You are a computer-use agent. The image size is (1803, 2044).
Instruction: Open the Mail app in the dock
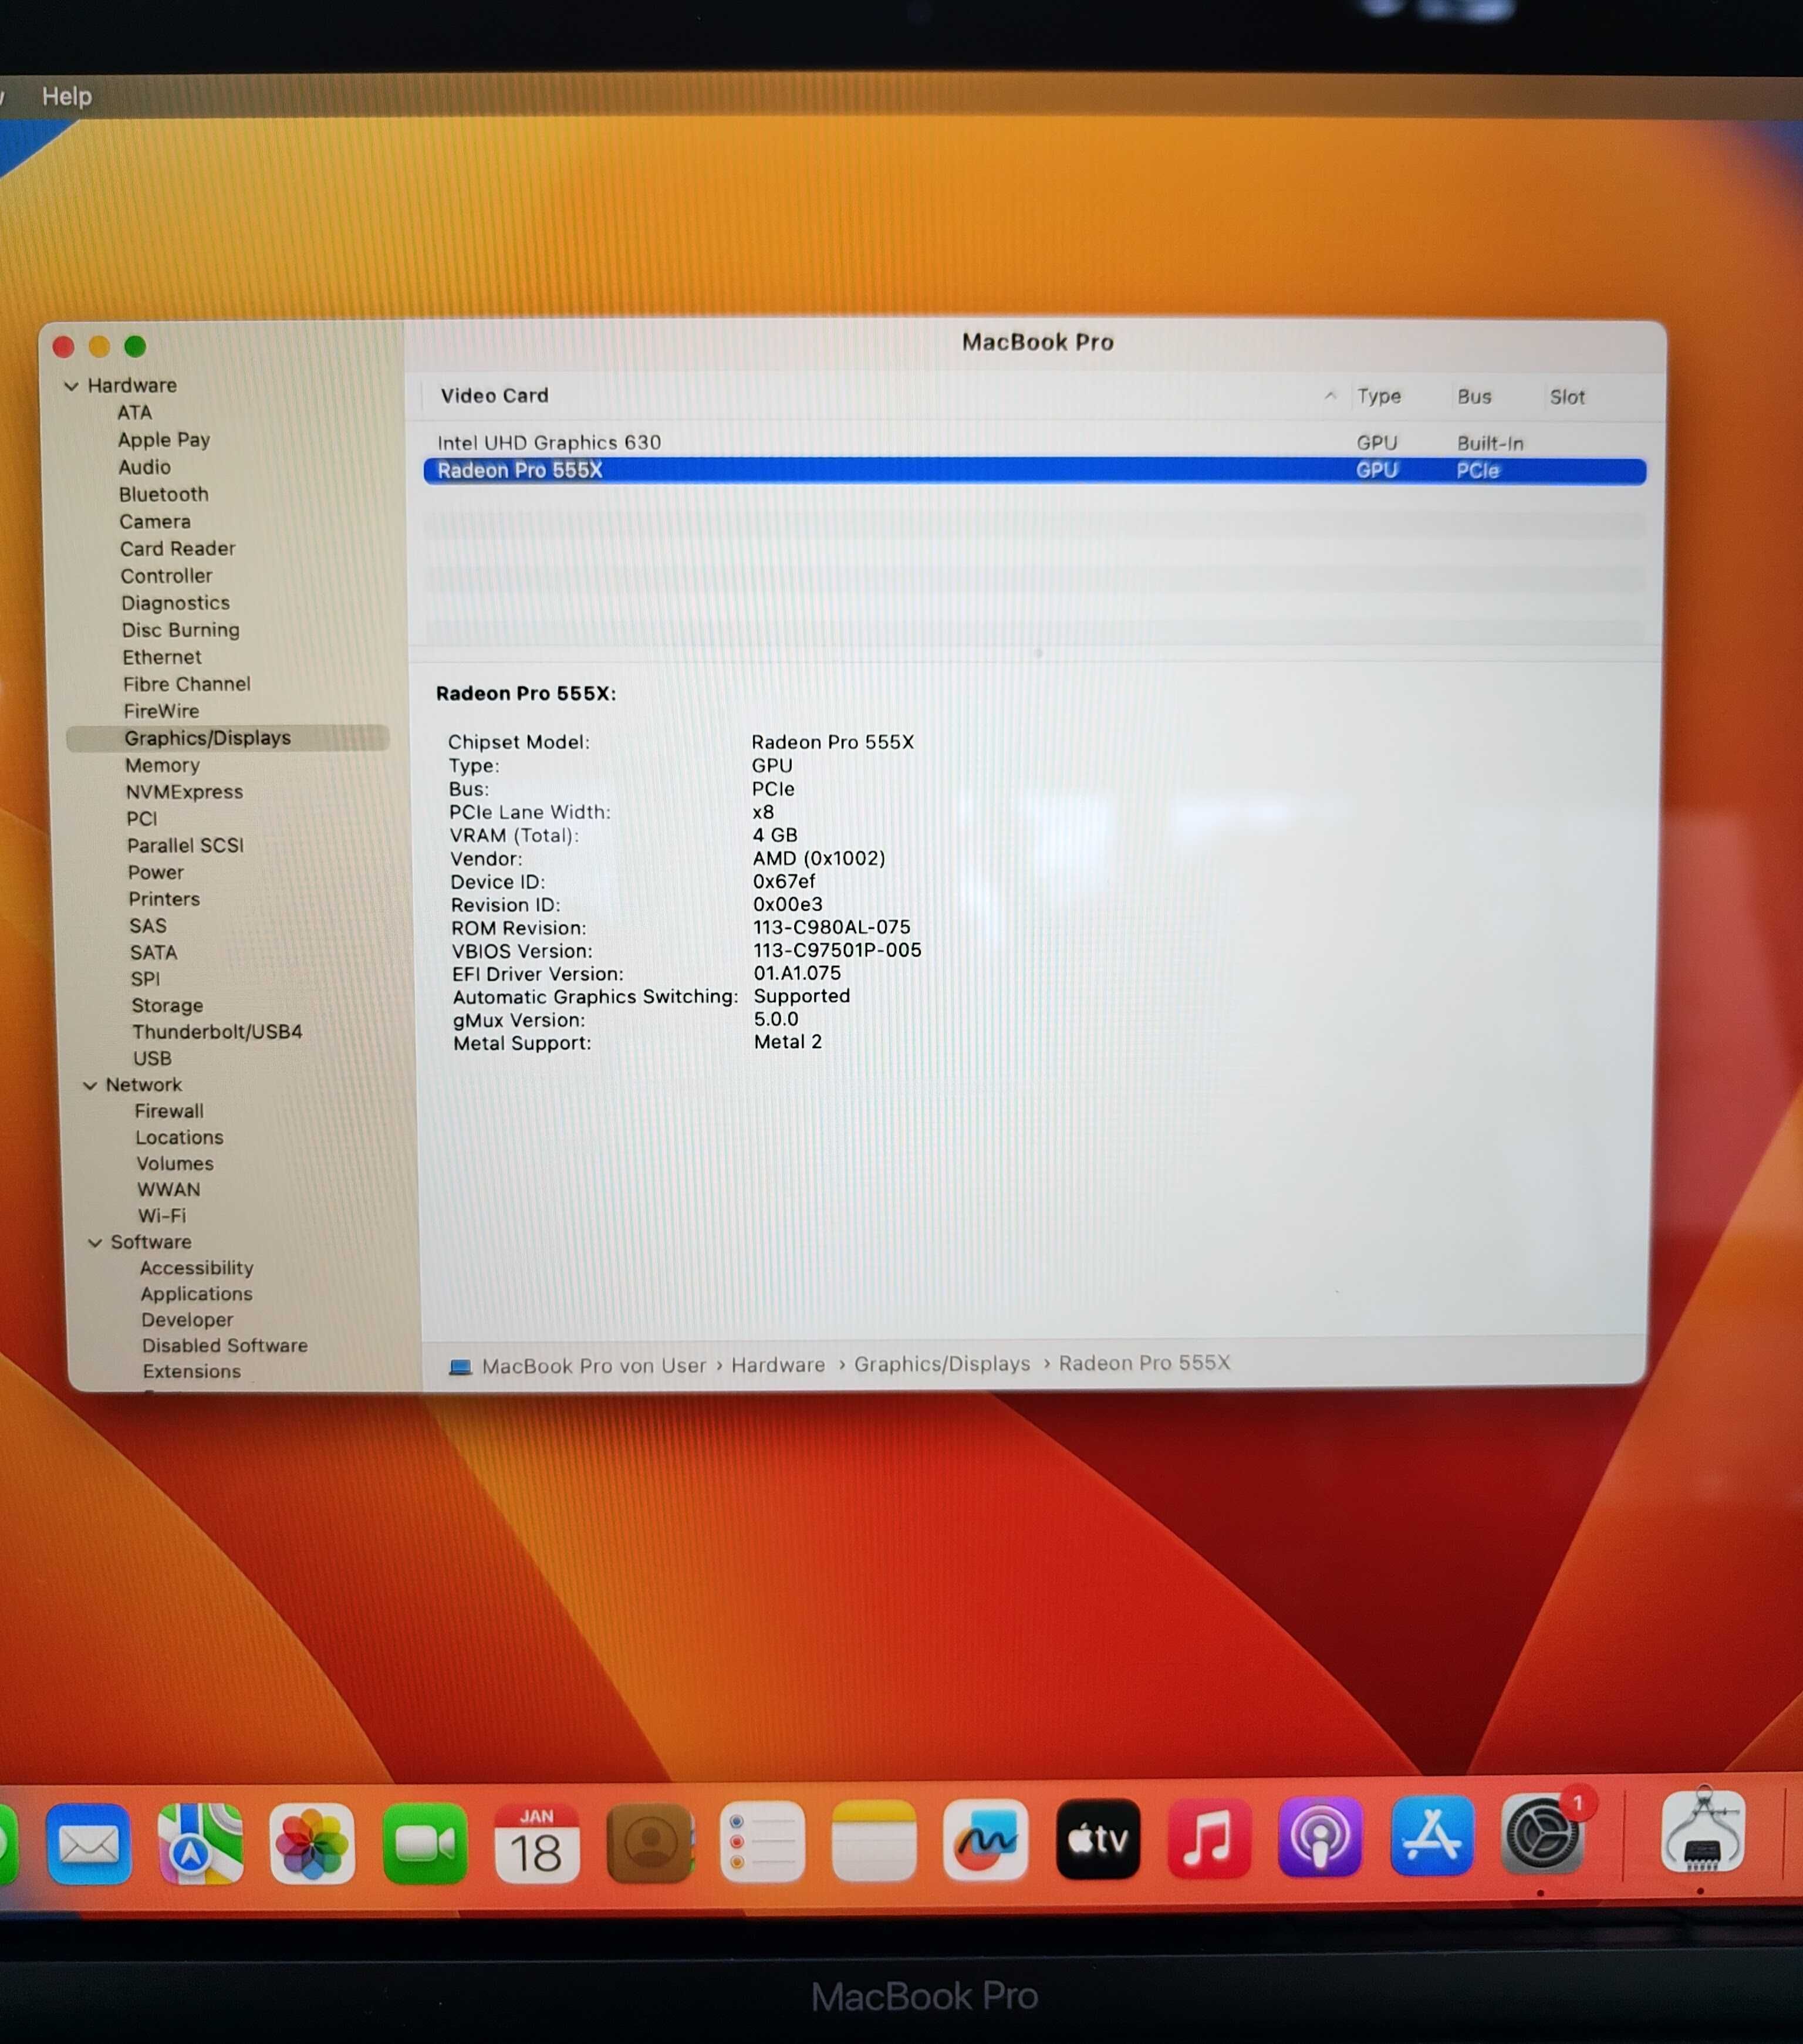click(88, 1845)
